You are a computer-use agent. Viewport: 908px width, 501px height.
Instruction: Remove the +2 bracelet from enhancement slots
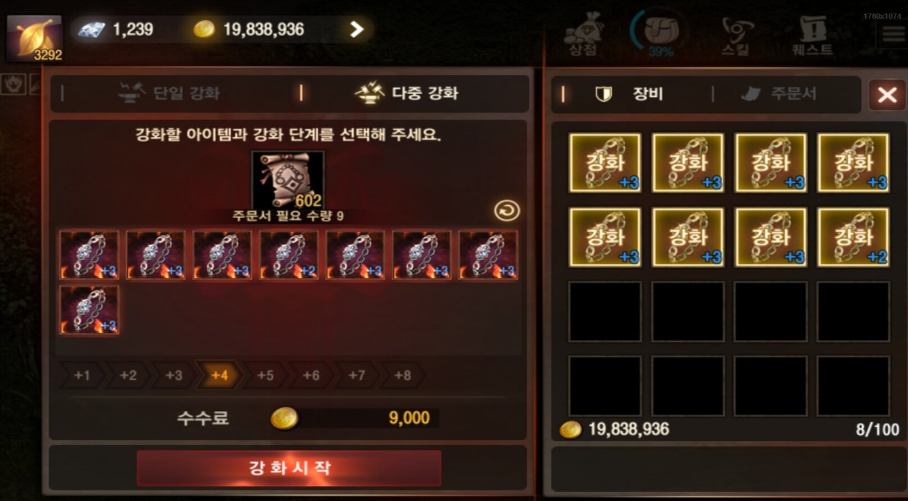tap(288, 255)
